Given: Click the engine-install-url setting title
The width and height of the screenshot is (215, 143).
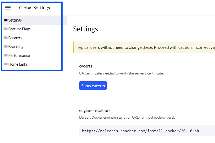Looking at the screenshot, I should 94,111.
